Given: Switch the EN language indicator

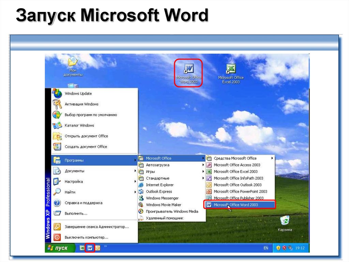Looking at the screenshot, I should (266, 248).
